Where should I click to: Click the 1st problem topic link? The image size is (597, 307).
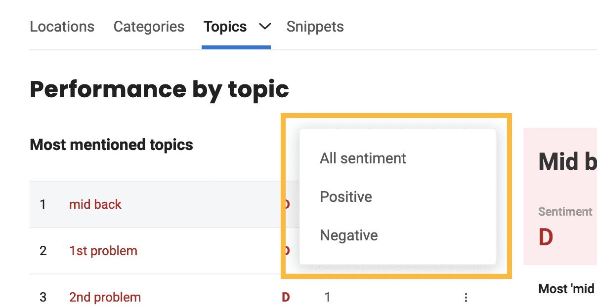(103, 251)
